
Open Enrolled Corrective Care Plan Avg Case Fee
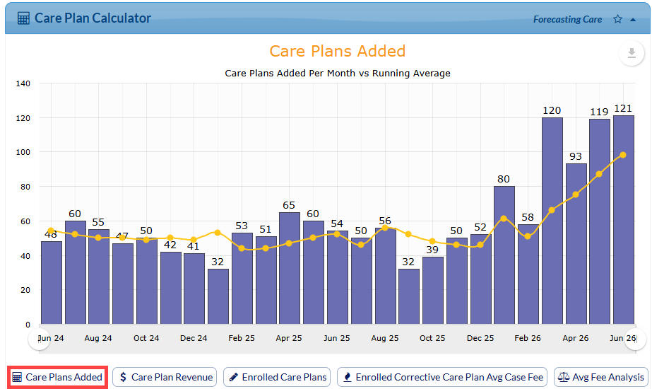coord(442,378)
